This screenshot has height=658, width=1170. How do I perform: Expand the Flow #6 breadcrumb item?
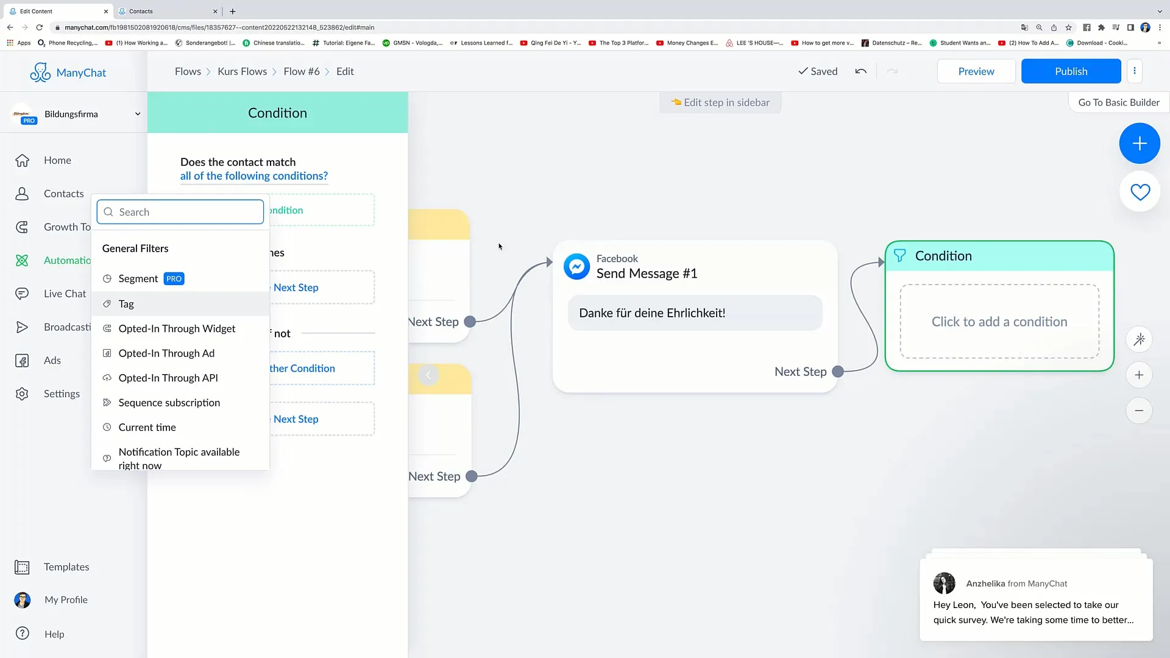302,71
